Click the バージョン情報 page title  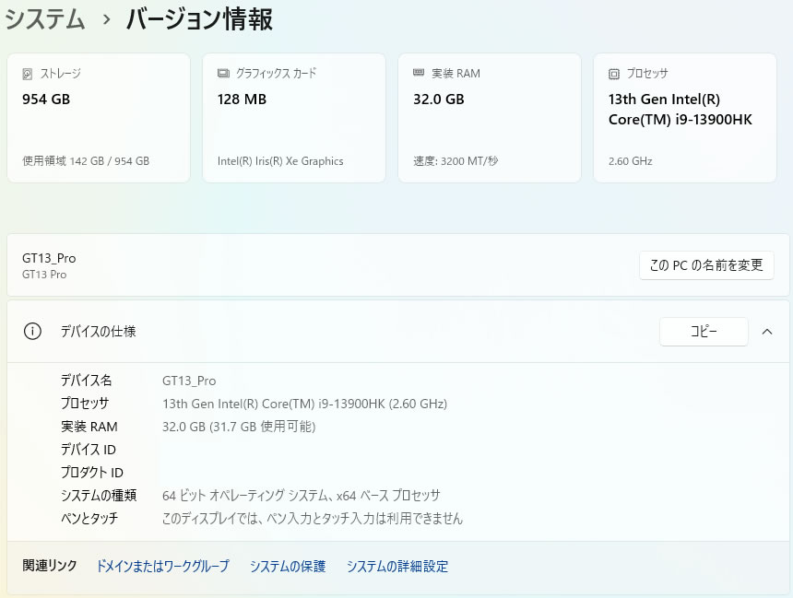[x=199, y=18]
